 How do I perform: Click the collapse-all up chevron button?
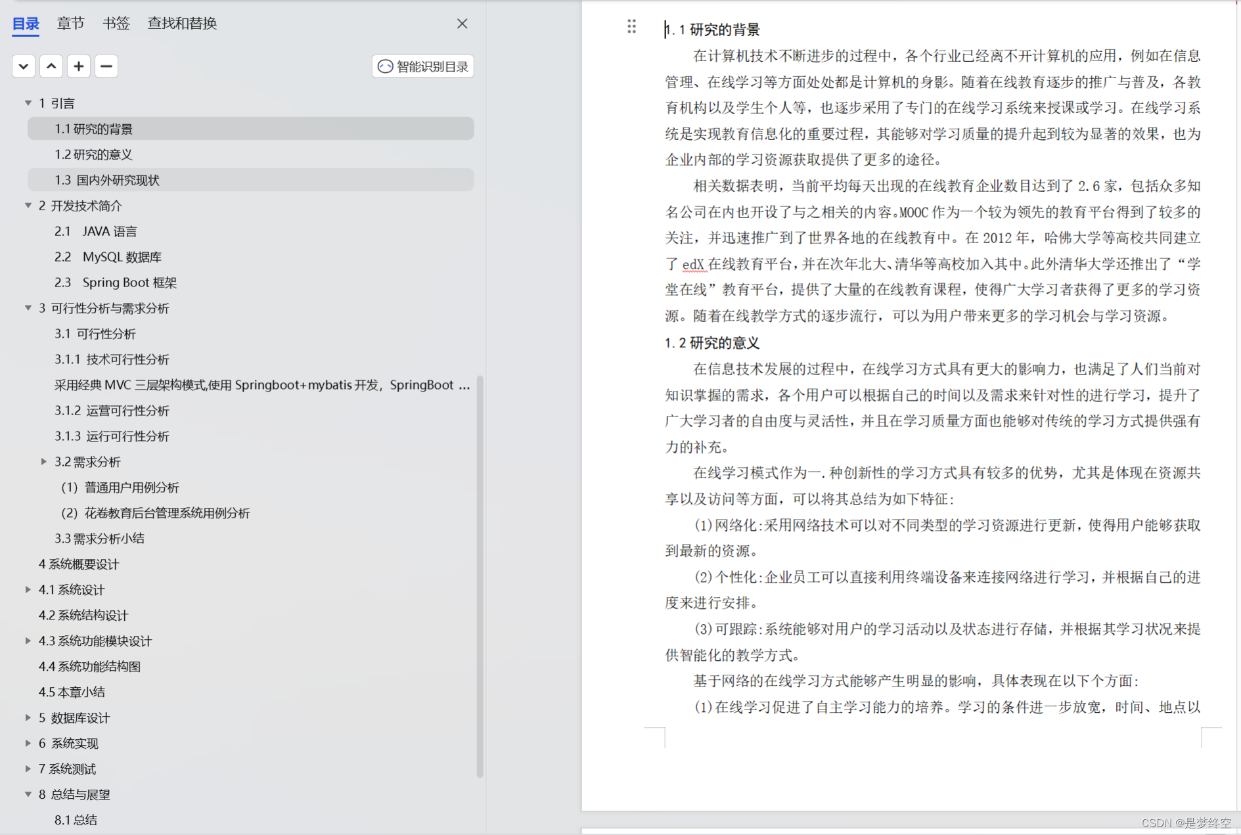[51, 66]
